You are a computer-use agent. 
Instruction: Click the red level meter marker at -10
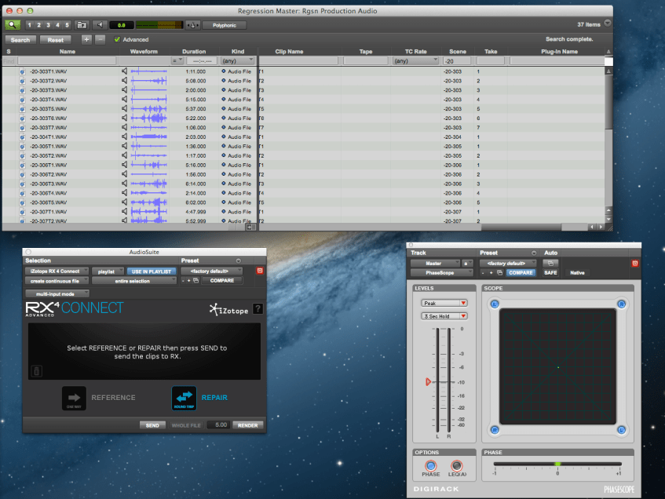pyautogui.click(x=428, y=381)
